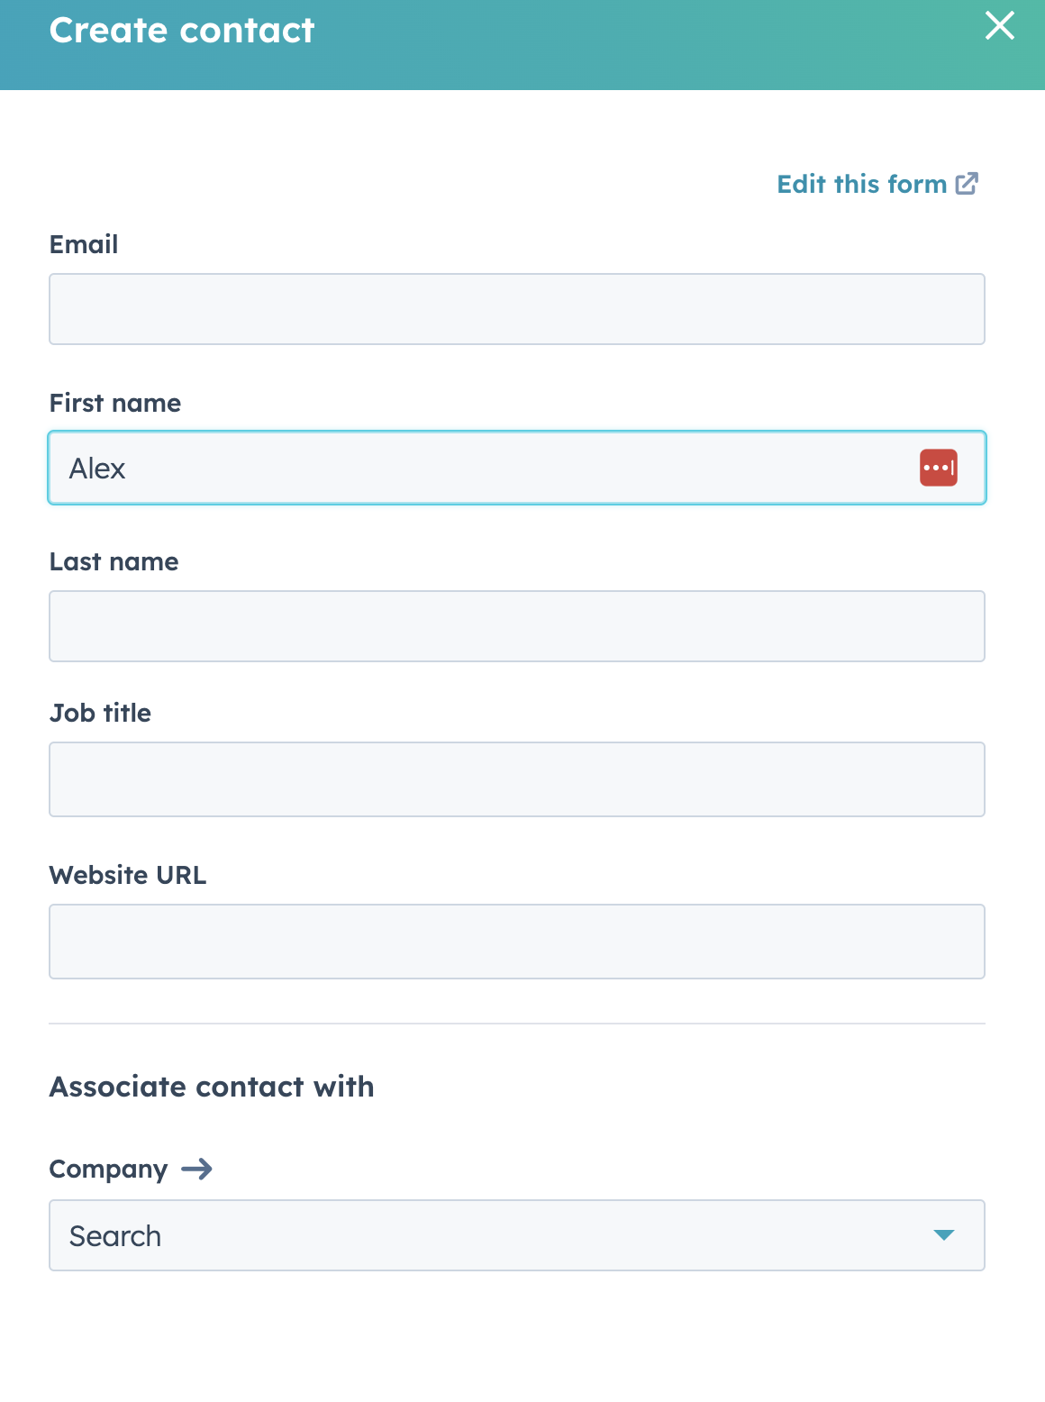The width and height of the screenshot is (1045, 1402).
Task: Close the Create contact panel
Action: 1000,26
